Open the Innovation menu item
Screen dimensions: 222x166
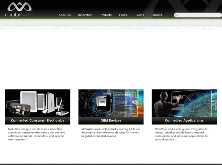(x=85, y=15)
